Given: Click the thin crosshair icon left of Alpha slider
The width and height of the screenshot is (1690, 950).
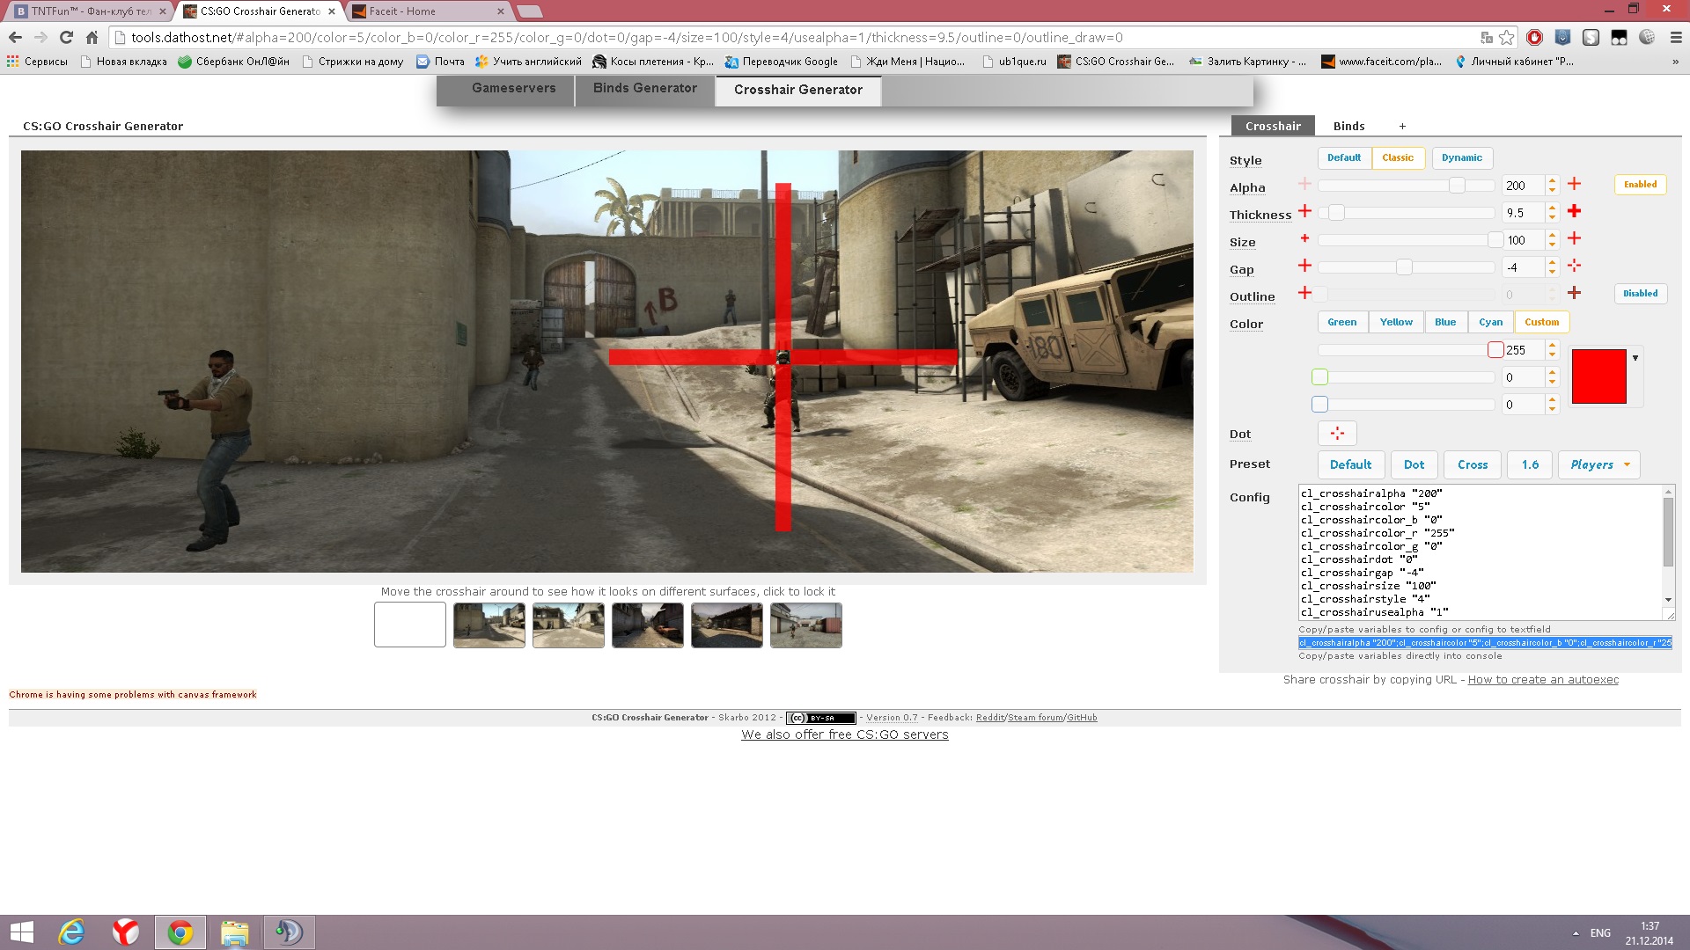Looking at the screenshot, I should click(x=1304, y=184).
